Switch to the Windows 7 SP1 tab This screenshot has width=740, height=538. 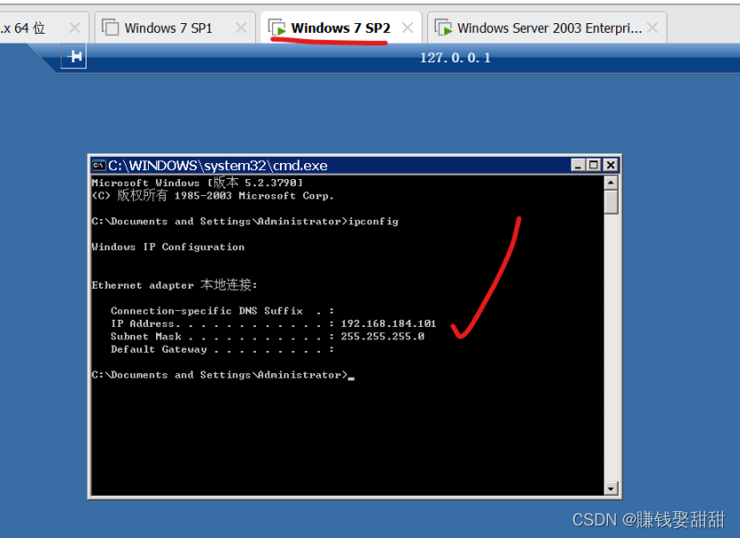coord(175,28)
